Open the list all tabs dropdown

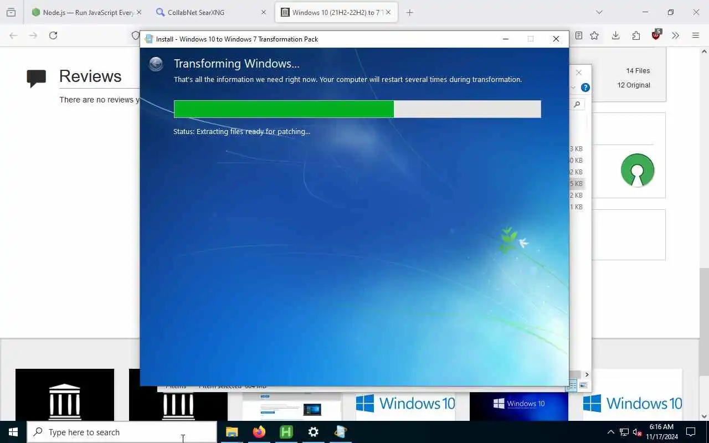point(599,12)
